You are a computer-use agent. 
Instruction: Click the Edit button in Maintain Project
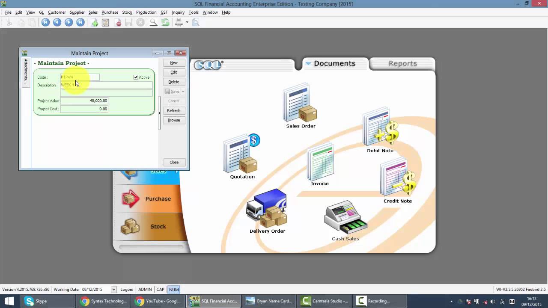174,72
